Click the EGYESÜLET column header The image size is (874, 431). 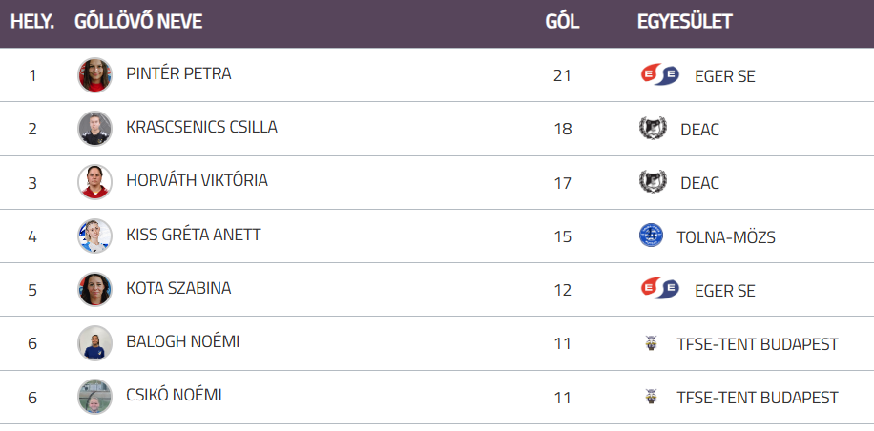[684, 22]
